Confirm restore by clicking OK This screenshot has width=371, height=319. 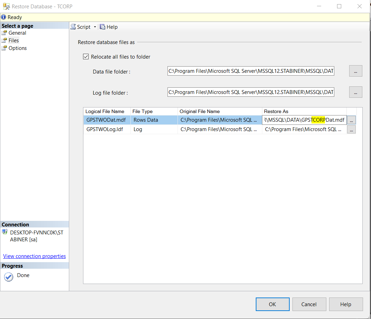point(272,304)
